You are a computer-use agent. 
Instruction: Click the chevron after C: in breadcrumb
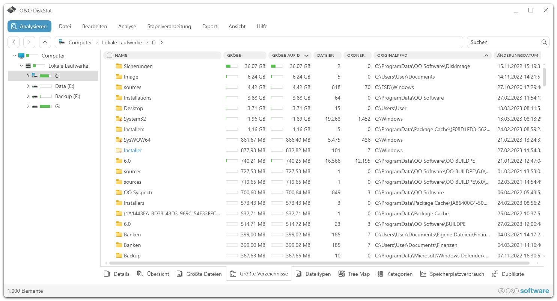162,42
